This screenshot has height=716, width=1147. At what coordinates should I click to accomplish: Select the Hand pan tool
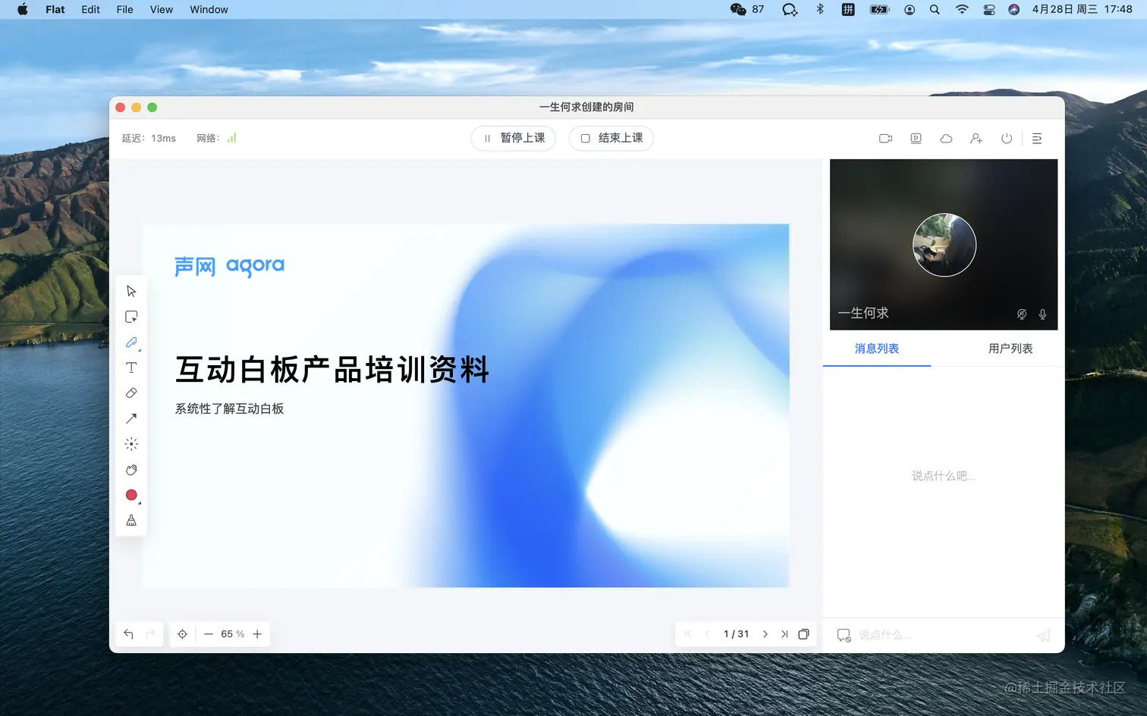131,469
